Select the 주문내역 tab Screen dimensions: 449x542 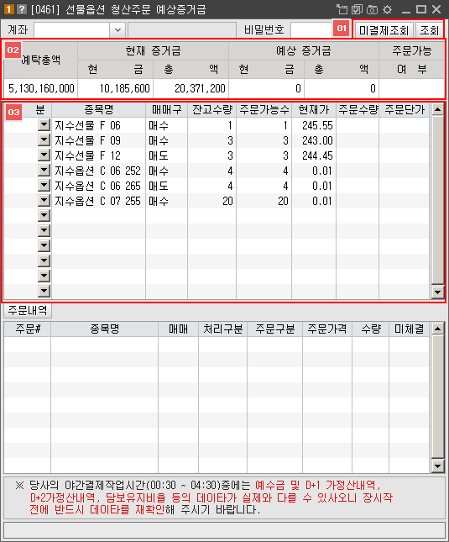(28, 310)
